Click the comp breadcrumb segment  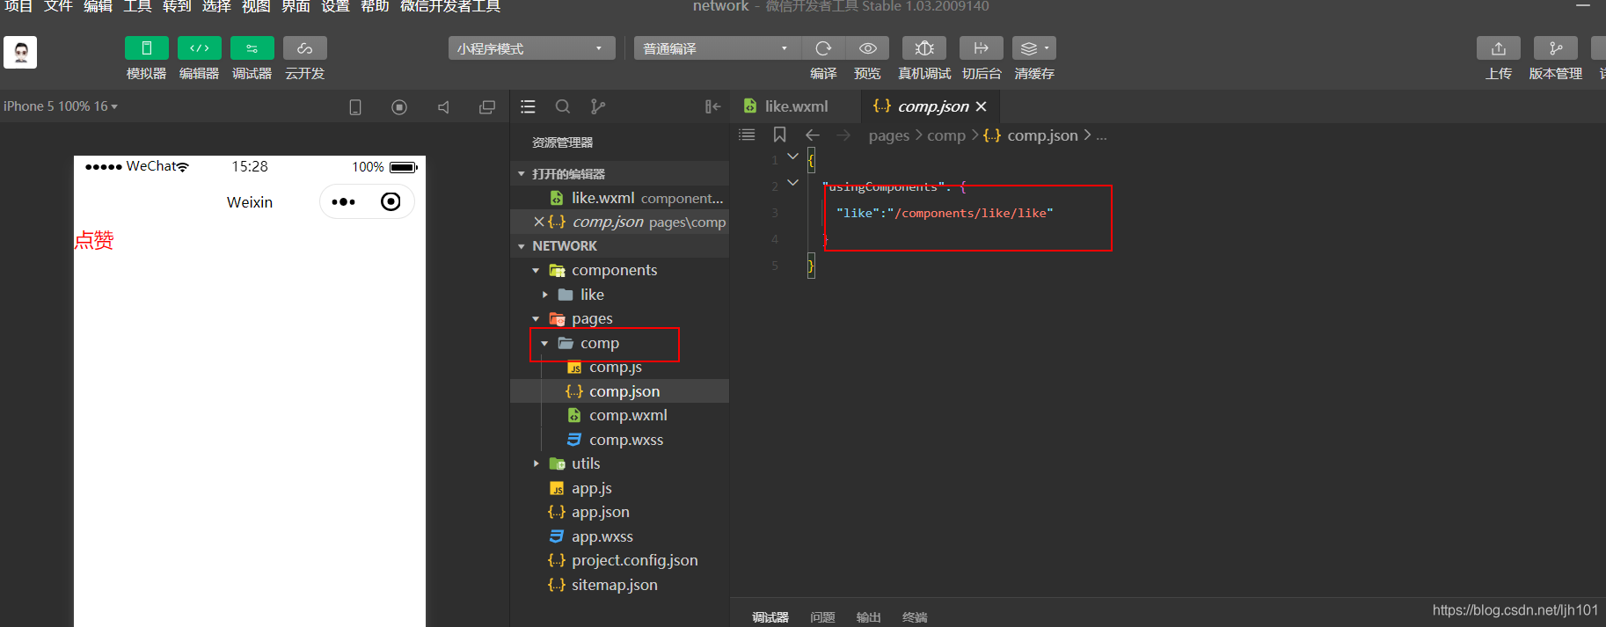[945, 135]
